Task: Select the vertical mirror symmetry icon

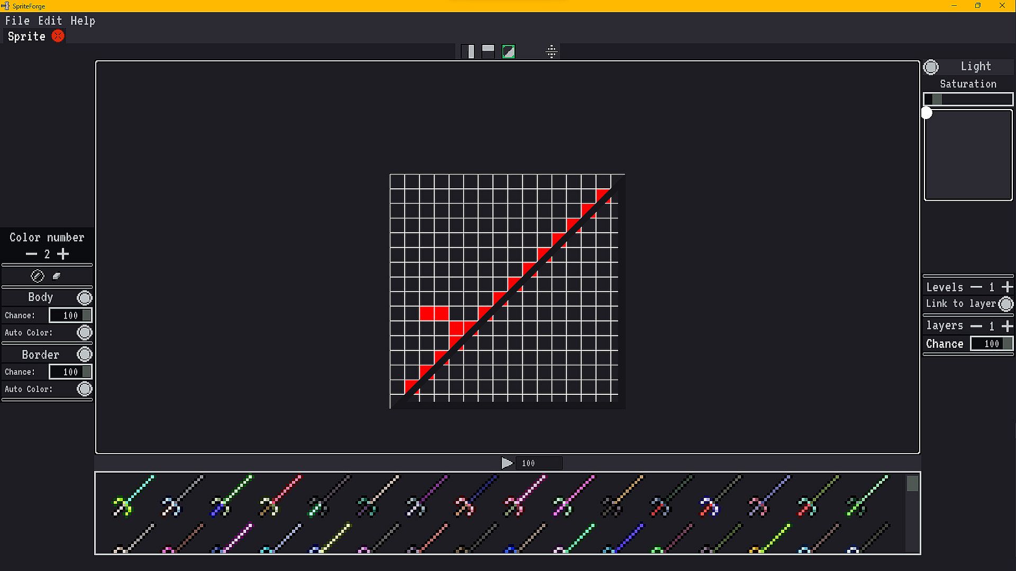Action: tap(468, 51)
